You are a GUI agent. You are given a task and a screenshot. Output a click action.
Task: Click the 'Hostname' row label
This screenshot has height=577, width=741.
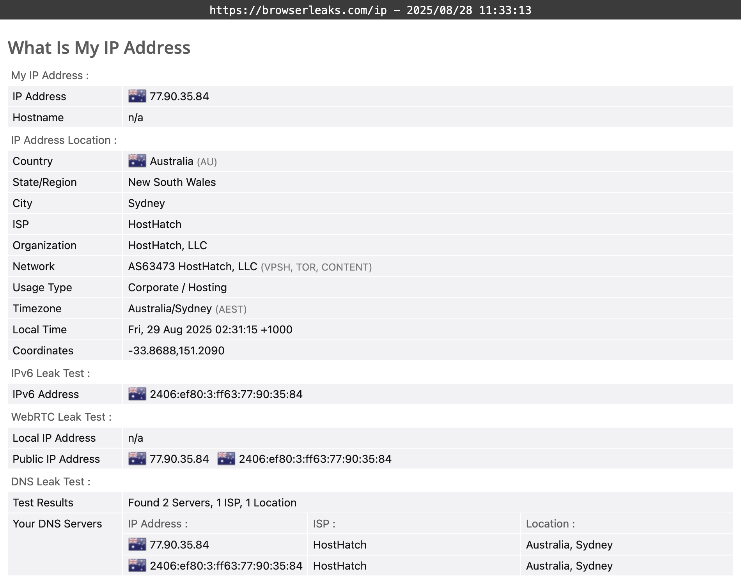(38, 117)
